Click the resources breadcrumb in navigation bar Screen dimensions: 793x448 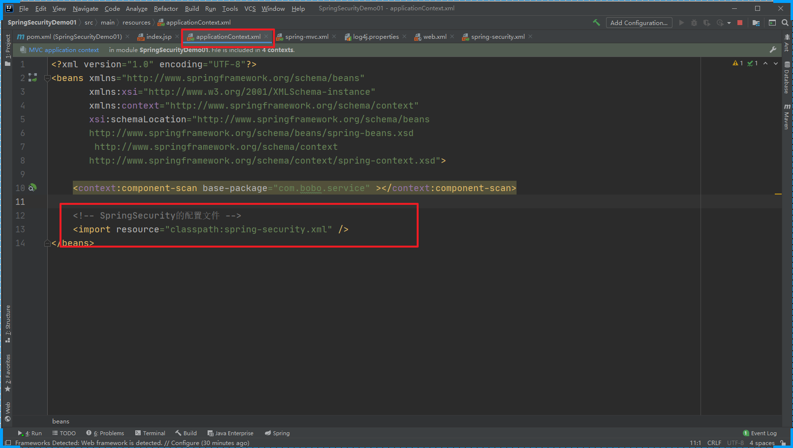click(136, 23)
